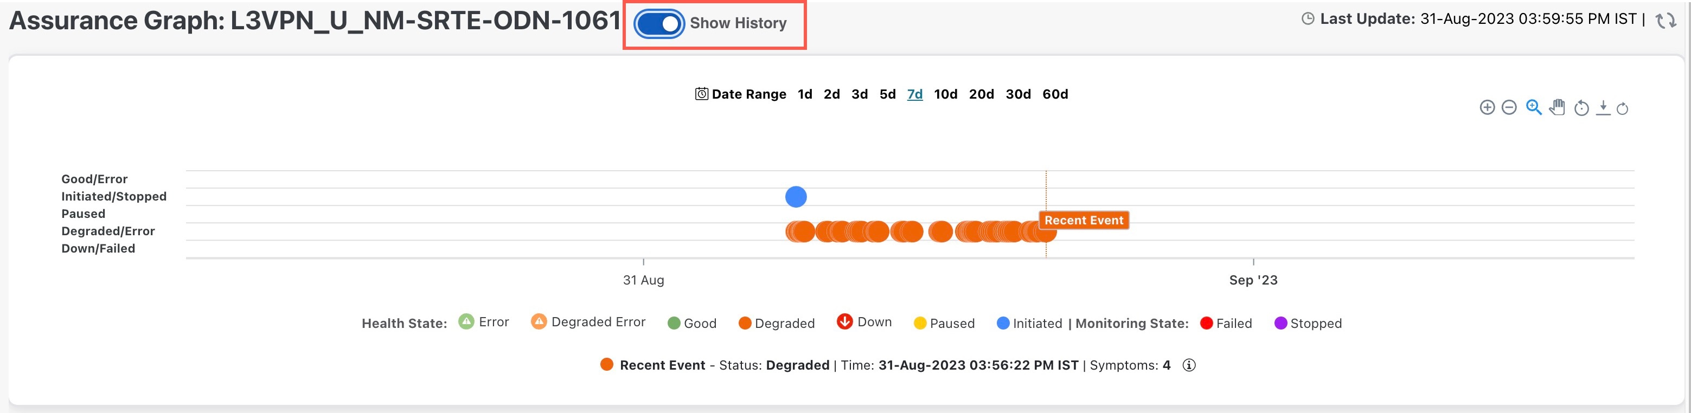Image resolution: width=1691 pixels, height=413 pixels.
Task: Toggle the Degraded legend series
Action: point(777,323)
